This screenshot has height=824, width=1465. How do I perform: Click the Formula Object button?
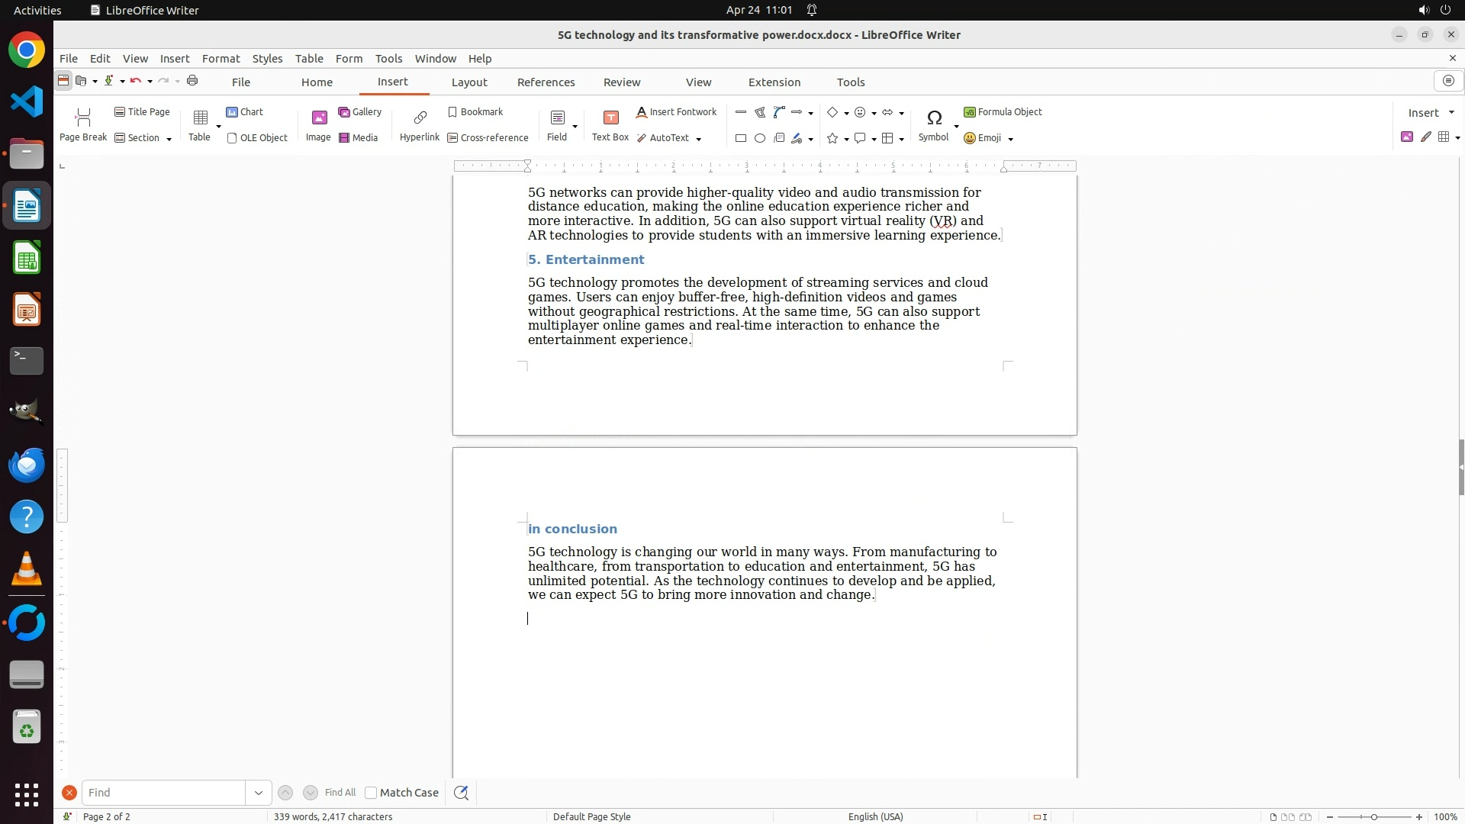(x=1003, y=111)
